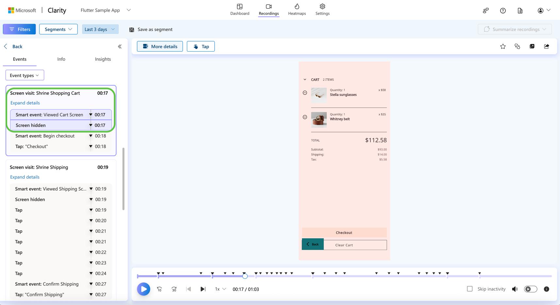This screenshot has height=305, width=560.
Task: Go to the next recording
Action: (x=203, y=289)
